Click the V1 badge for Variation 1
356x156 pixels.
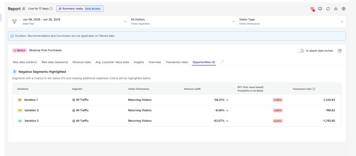(x=20, y=100)
